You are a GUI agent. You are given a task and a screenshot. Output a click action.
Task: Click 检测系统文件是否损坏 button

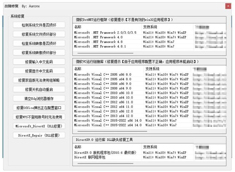39,25
